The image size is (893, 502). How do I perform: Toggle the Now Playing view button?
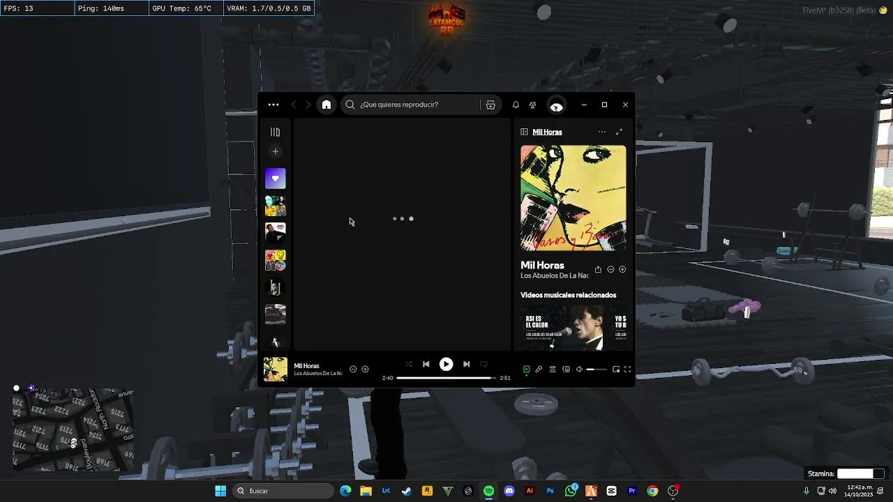click(x=527, y=370)
